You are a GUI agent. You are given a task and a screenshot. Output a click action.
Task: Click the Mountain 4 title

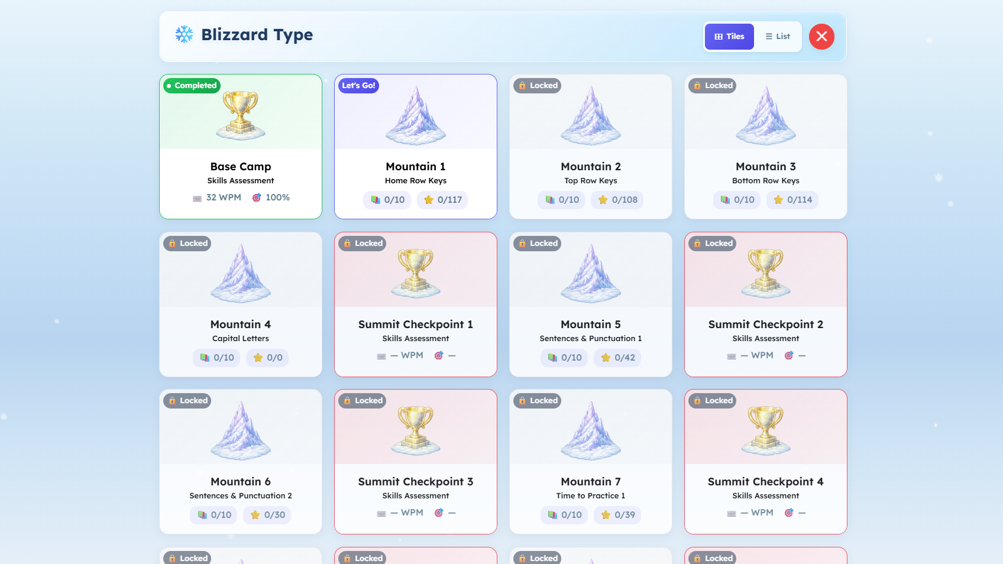pos(241,325)
